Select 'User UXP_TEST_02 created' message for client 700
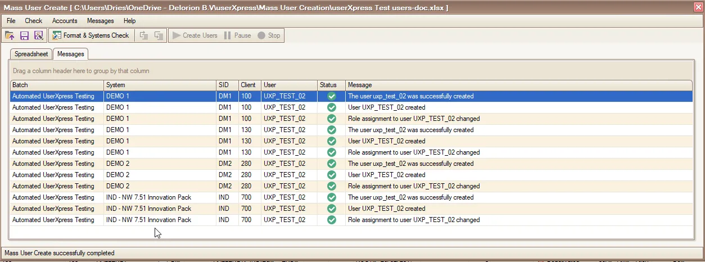This screenshot has height=262, width=705. tap(387, 209)
